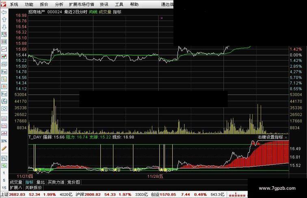Open the 系统 menu

click(x=14, y=4)
